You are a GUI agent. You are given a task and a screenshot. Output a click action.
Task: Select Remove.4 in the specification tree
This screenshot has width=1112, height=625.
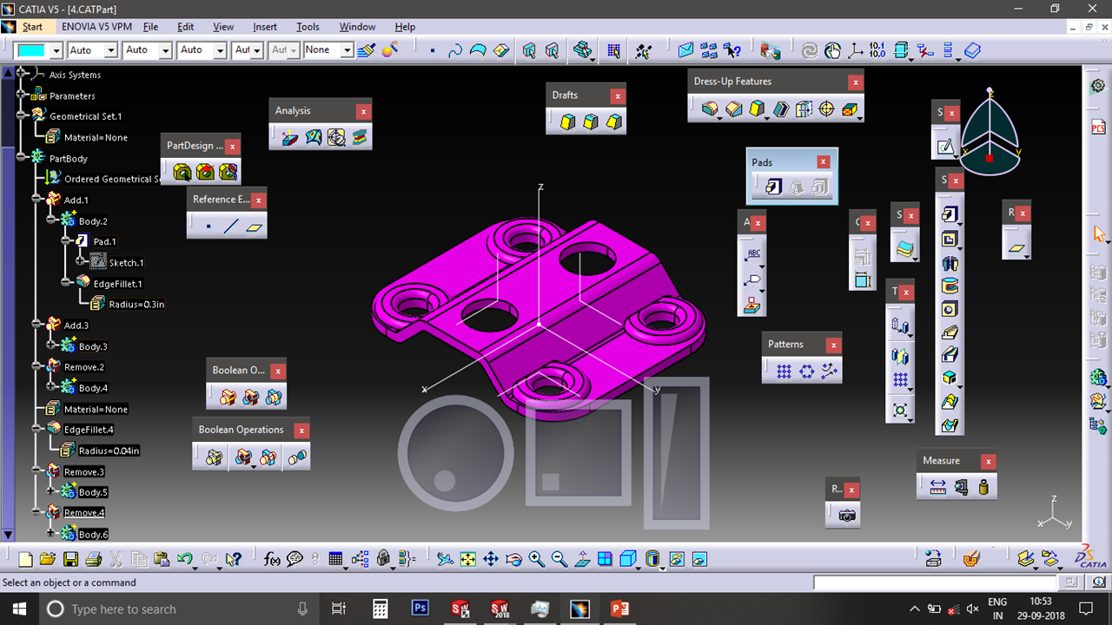click(x=83, y=513)
